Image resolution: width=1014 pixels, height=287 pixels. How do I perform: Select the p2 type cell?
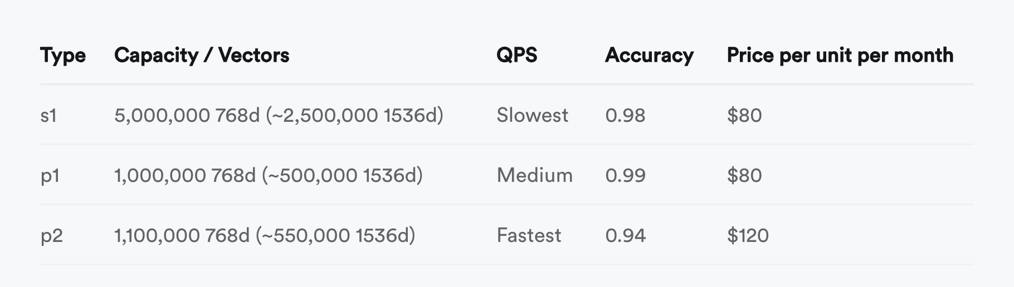(x=51, y=236)
